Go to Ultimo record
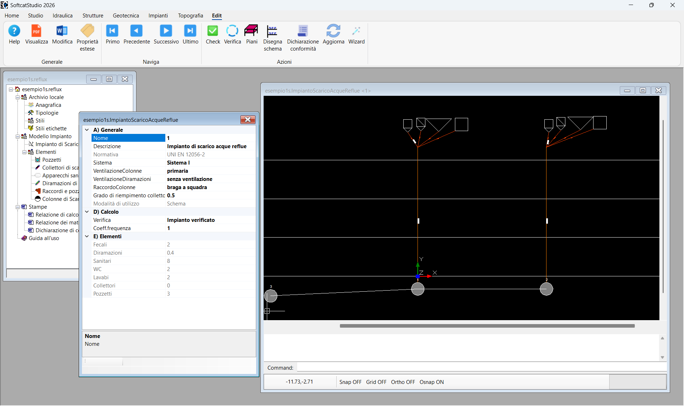The image size is (684, 406). coord(190,35)
